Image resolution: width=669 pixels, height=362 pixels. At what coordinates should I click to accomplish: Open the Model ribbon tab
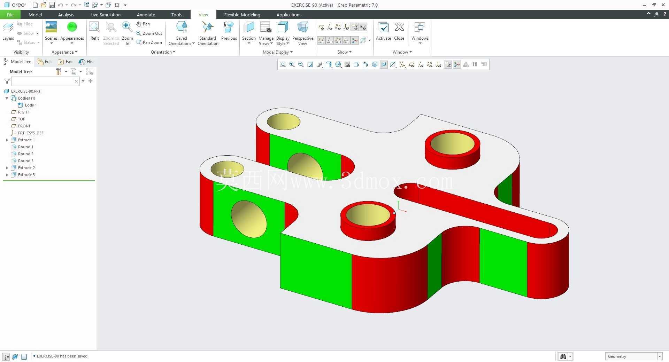[35, 15]
